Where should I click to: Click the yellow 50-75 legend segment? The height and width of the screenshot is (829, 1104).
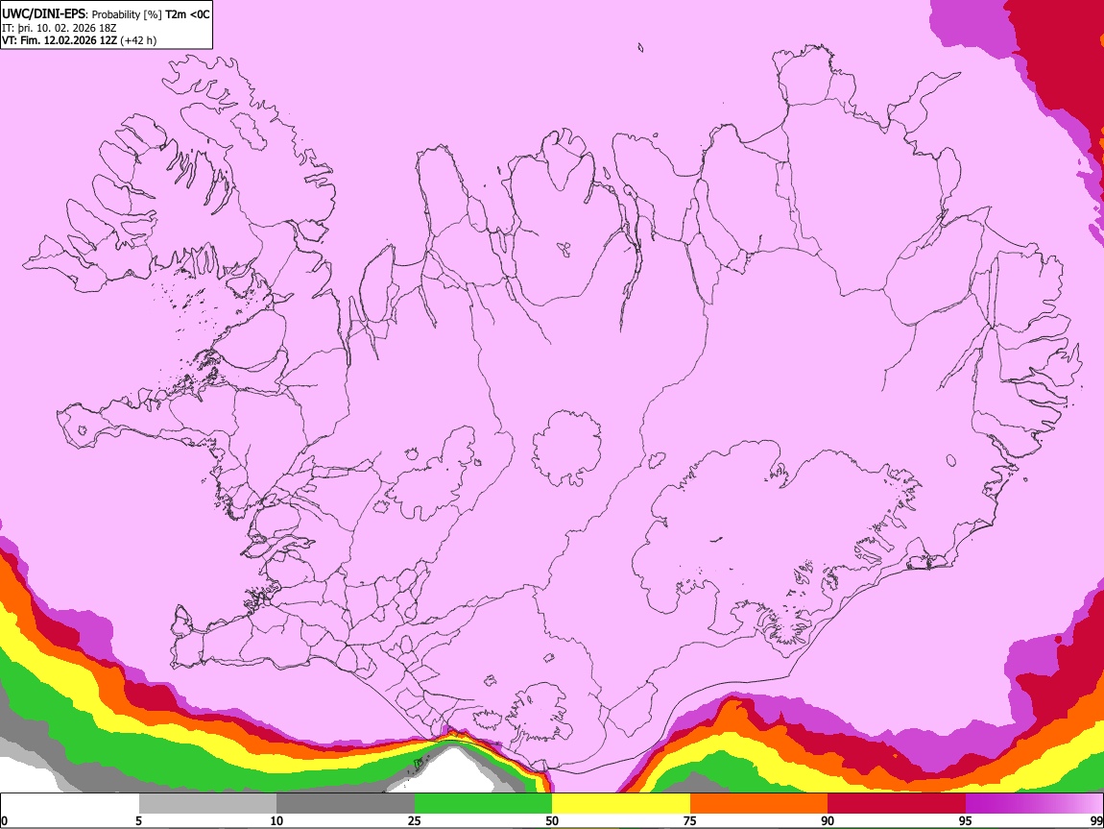(x=621, y=804)
